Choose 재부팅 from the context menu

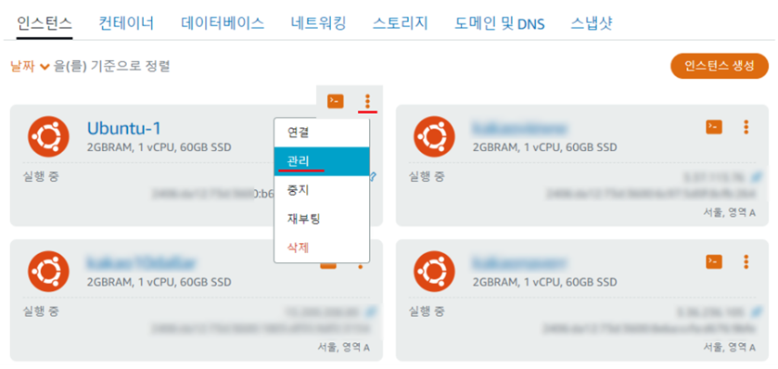coord(322,219)
